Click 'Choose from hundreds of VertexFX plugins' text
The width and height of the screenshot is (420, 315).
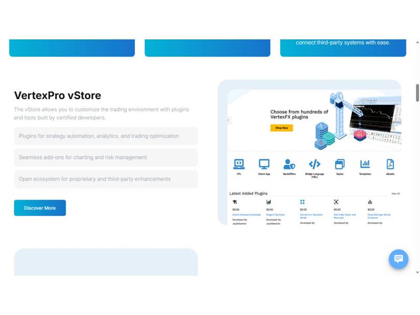(299, 114)
